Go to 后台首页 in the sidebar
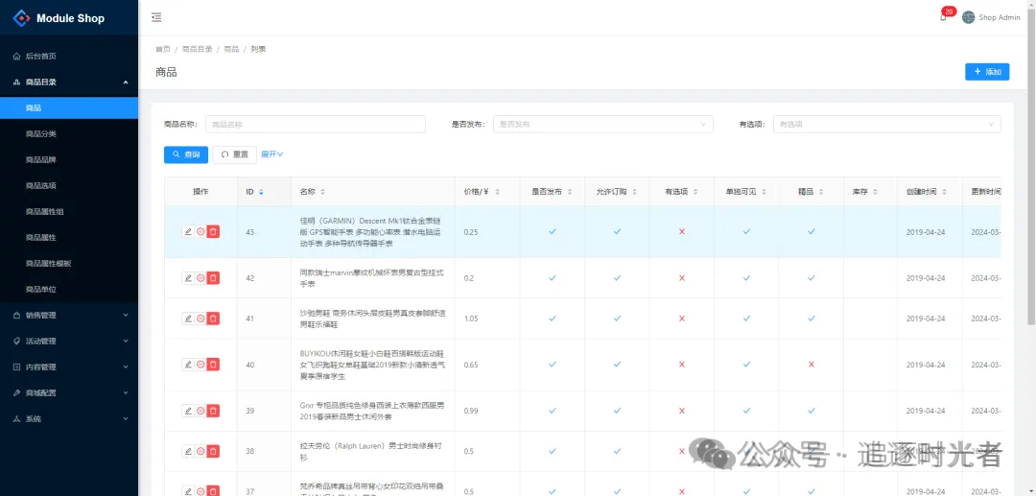The image size is (1036, 496). [40, 57]
